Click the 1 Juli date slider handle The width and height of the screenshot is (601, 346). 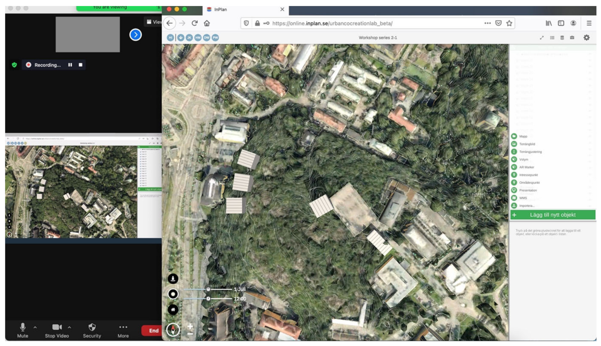[x=208, y=289]
